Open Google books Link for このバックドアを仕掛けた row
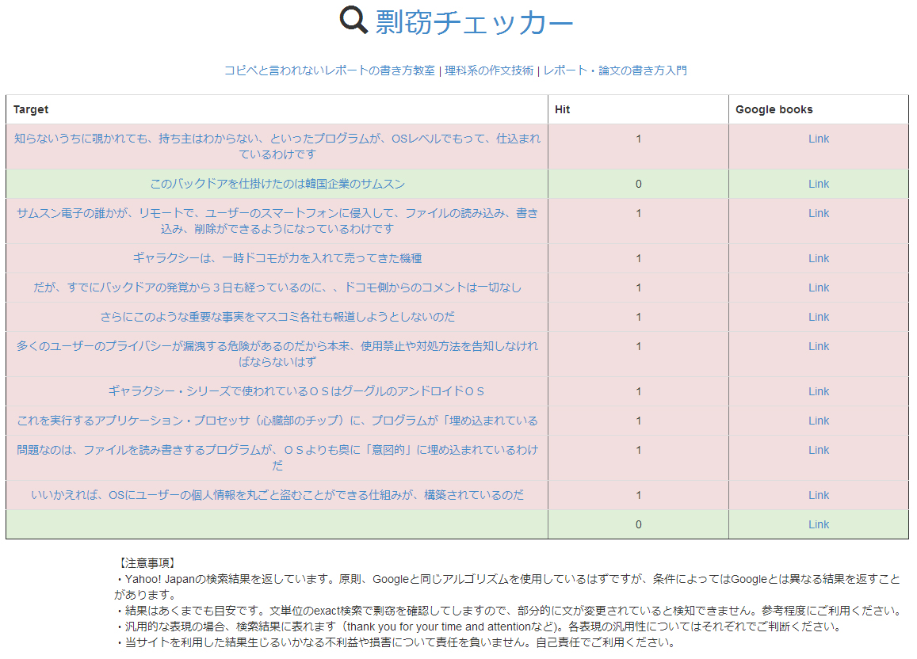Image resolution: width=917 pixels, height=659 pixels. tap(818, 184)
